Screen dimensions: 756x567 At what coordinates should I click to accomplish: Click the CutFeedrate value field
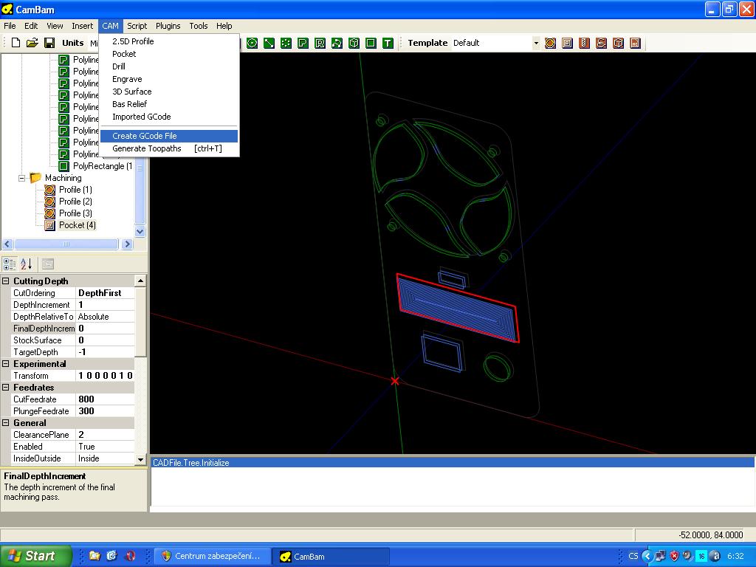105,399
